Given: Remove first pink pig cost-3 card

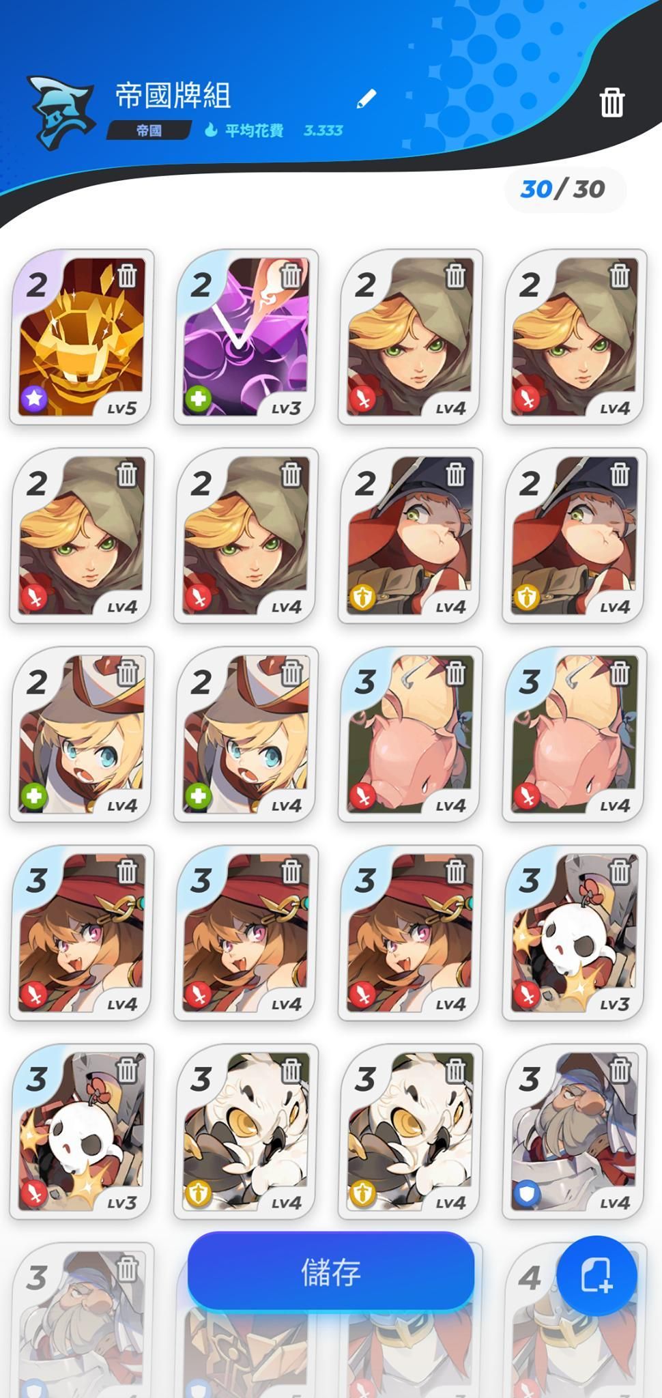Looking at the screenshot, I should pos(456,673).
